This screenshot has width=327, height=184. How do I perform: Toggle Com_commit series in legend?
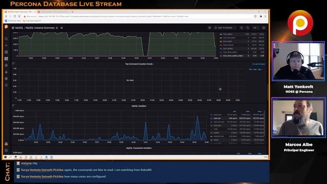(x=228, y=45)
